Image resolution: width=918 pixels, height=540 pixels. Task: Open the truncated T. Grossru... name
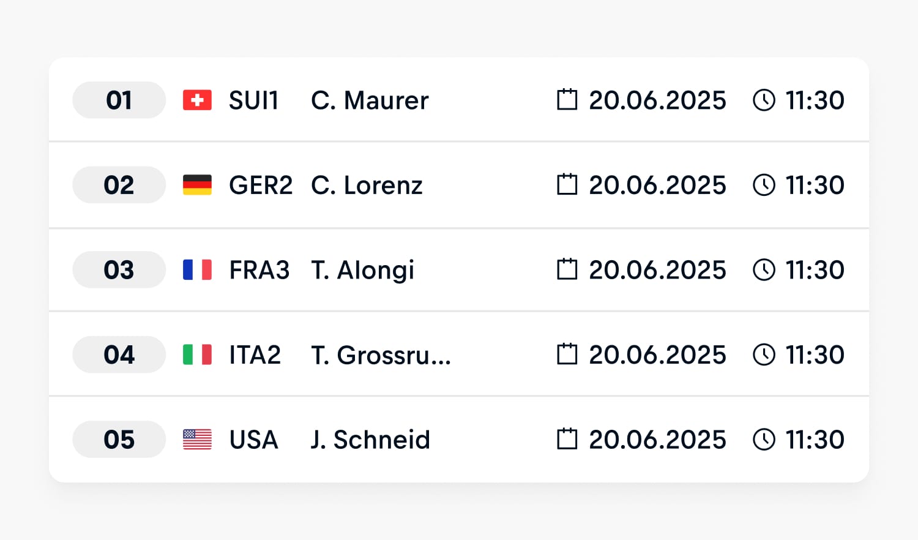coord(381,355)
